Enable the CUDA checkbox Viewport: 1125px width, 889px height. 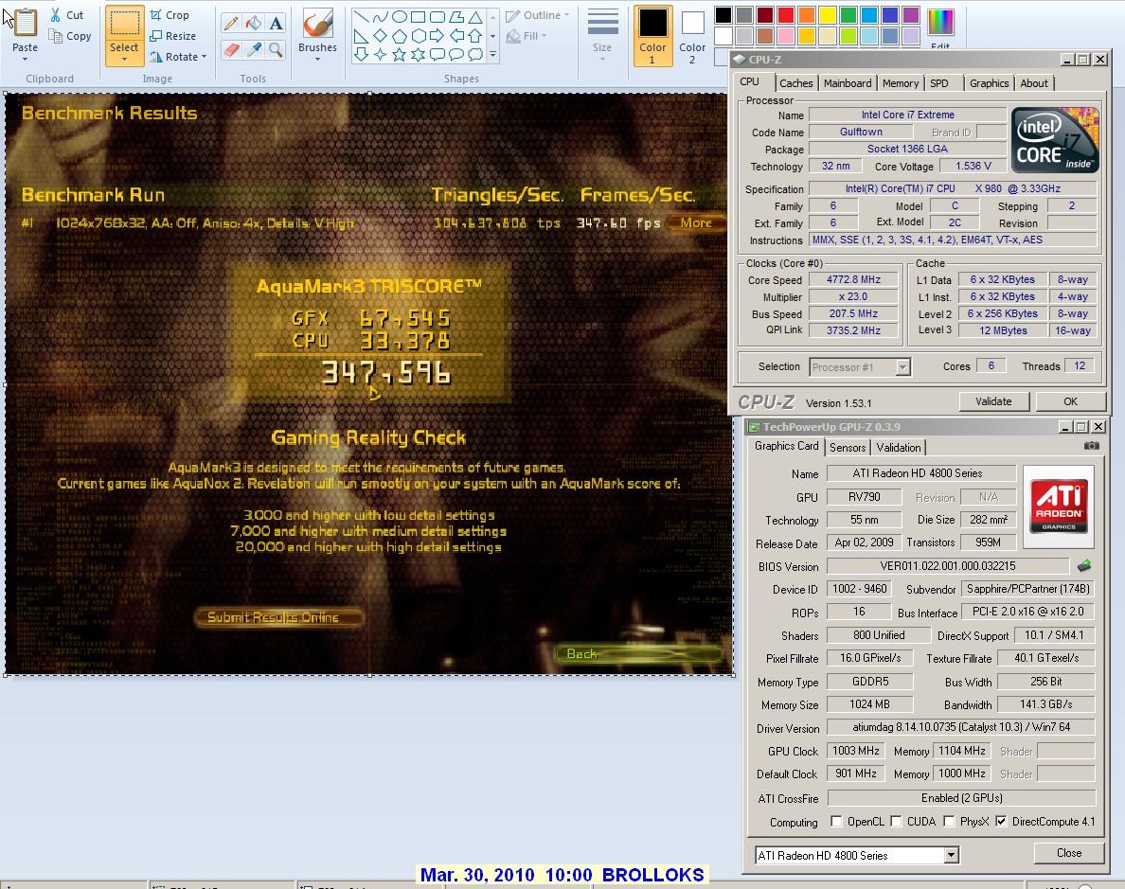896,821
